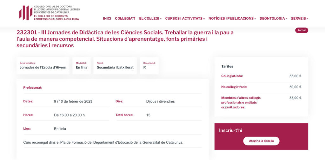Screen dimensions: 325x160
Task: Click the 'Jornades de l'Escola d'Hivern' card
Action: click(x=43, y=66)
